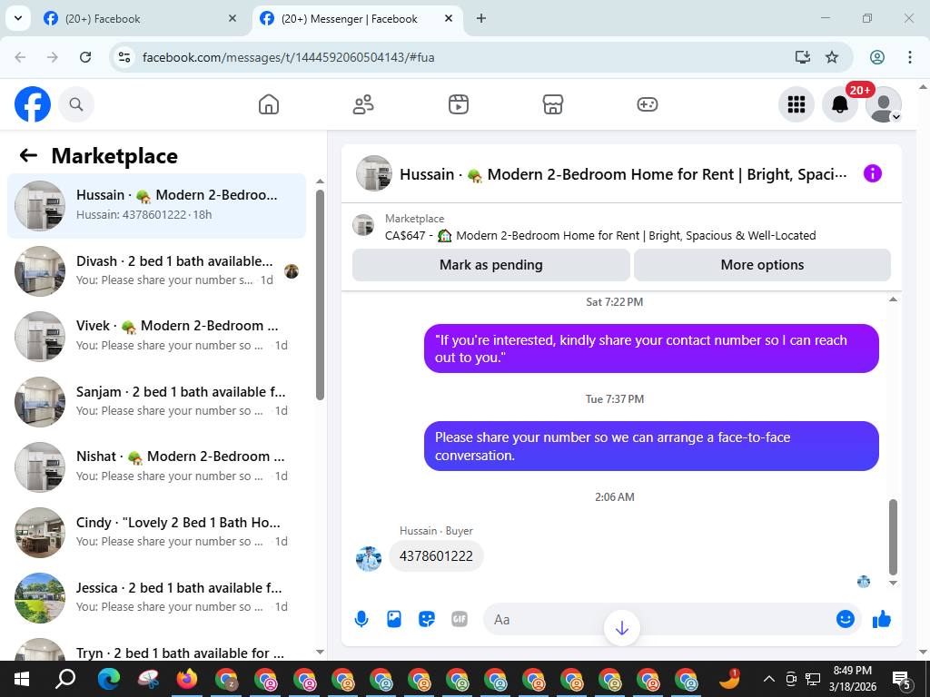Click the address bar URL

pos(288,57)
